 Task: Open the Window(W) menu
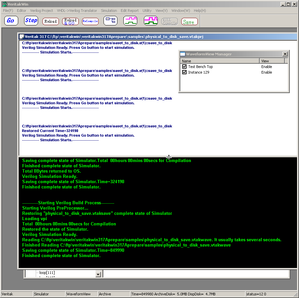click(x=181, y=11)
